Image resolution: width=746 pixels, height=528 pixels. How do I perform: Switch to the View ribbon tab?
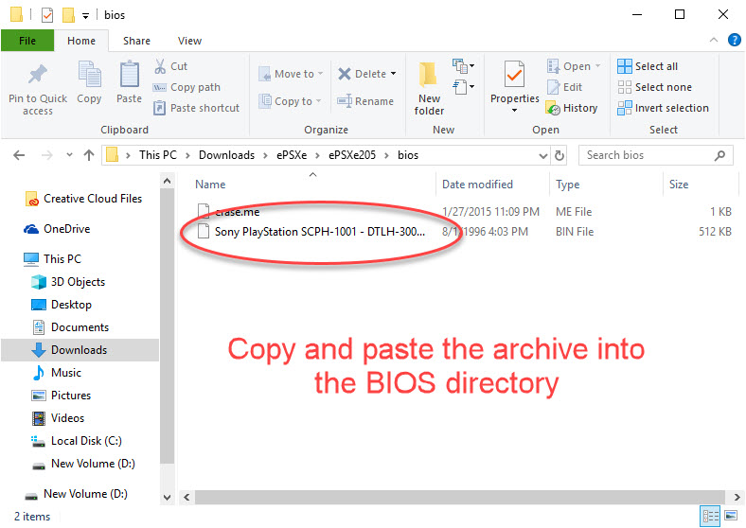[190, 41]
